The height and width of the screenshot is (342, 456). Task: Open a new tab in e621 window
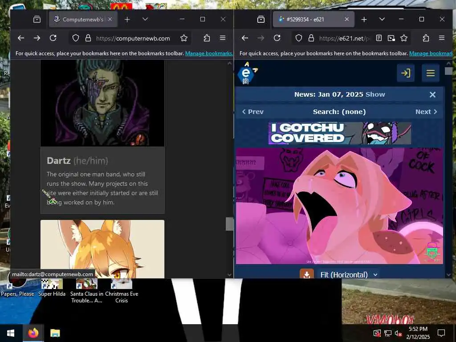[x=364, y=20]
